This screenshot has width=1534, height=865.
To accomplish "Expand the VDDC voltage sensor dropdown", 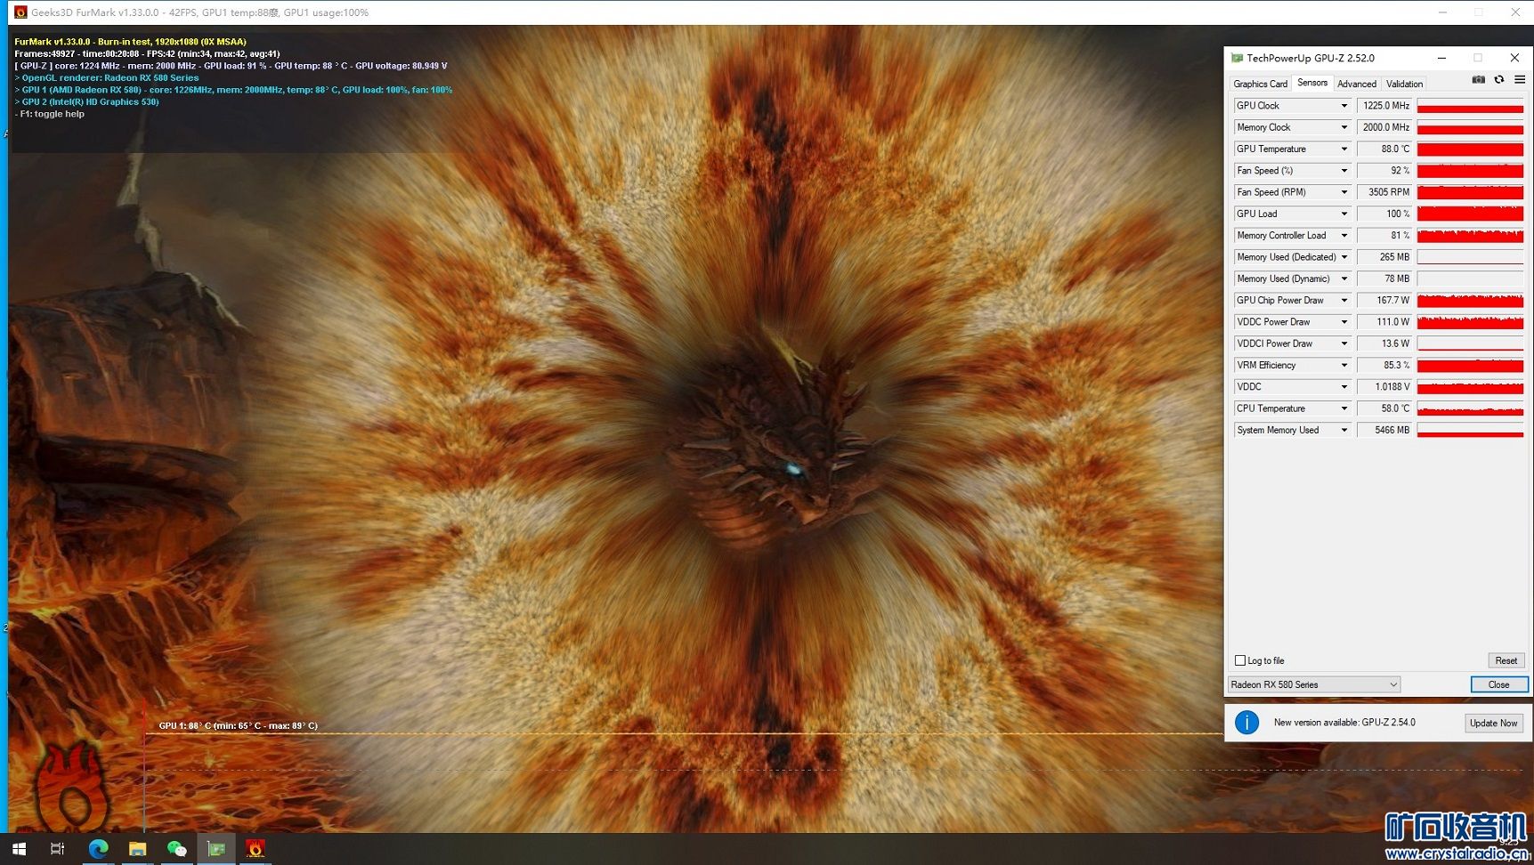I will pyautogui.click(x=1343, y=387).
